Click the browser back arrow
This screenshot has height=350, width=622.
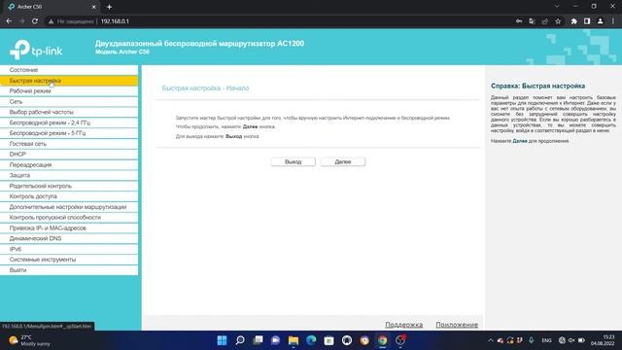point(9,21)
